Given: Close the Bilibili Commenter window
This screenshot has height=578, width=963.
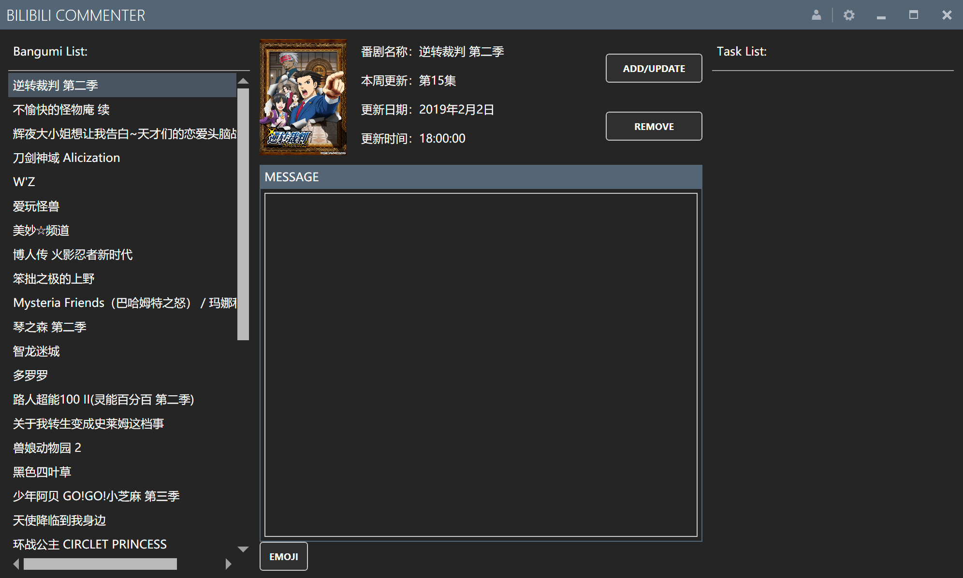Looking at the screenshot, I should (x=947, y=15).
